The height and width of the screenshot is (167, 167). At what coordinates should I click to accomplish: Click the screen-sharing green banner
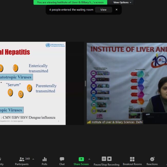coord(70,2)
